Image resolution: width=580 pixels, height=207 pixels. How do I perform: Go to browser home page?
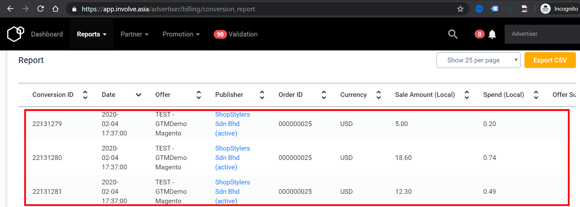[55, 9]
